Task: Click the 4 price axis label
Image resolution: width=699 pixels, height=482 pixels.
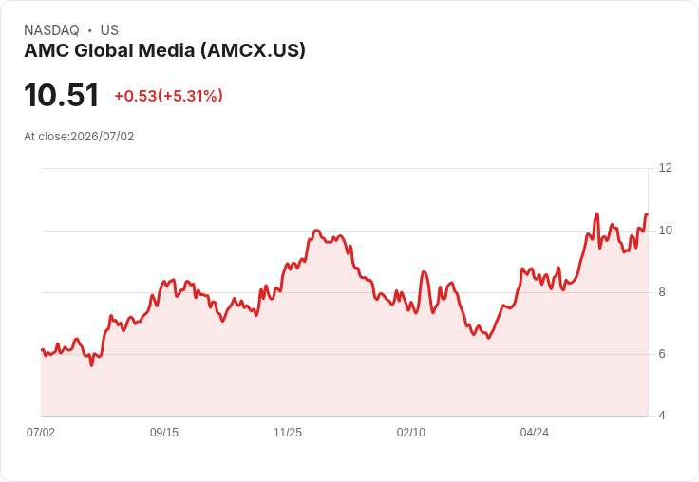Action: [662, 416]
